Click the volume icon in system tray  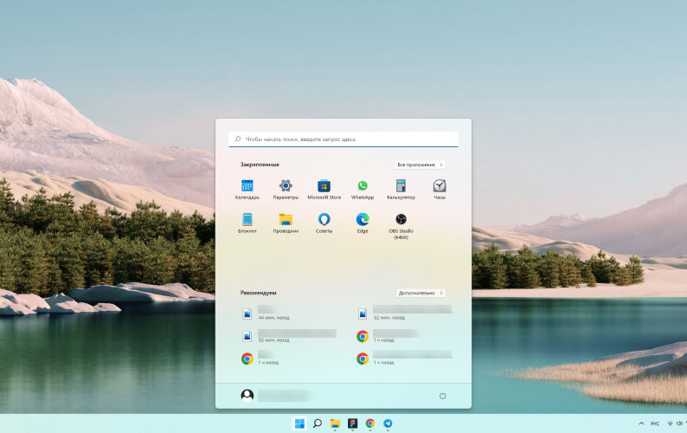click(x=679, y=423)
